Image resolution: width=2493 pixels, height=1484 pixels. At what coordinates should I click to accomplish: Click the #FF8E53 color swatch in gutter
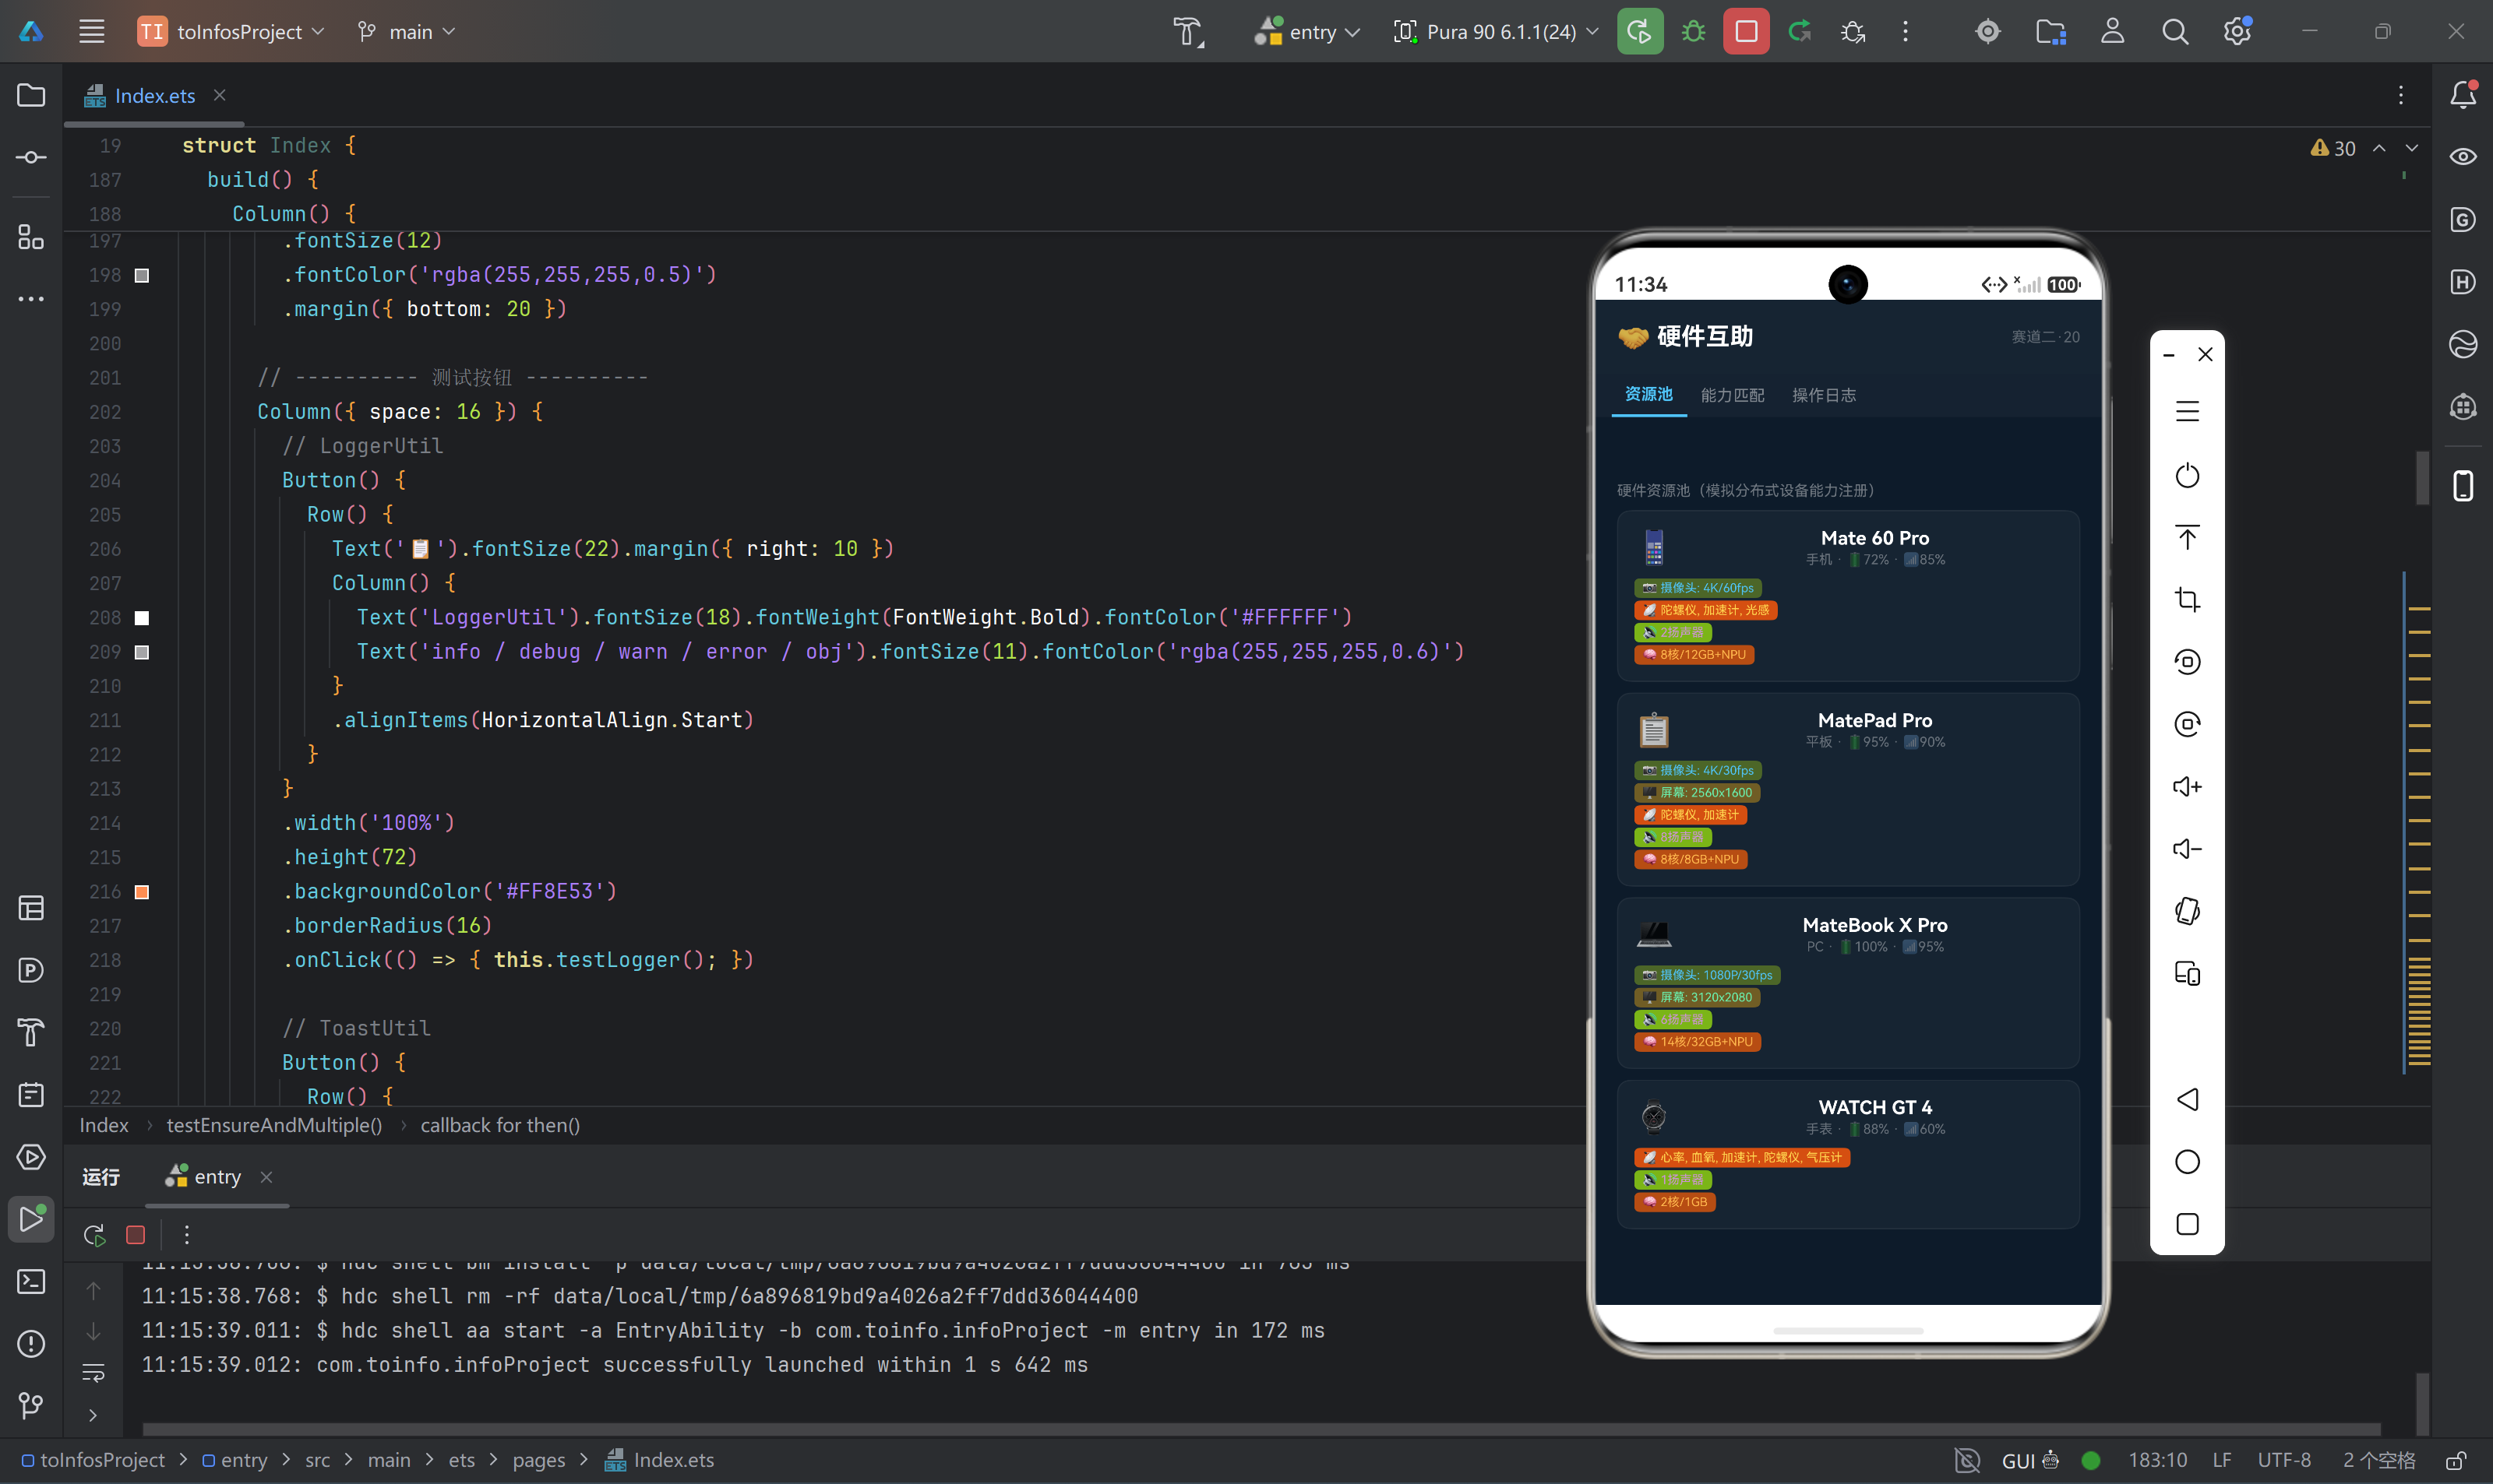click(142, 892)
